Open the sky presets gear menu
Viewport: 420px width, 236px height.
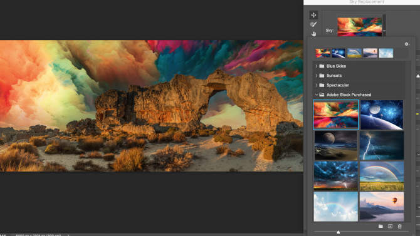pos(407,44)
